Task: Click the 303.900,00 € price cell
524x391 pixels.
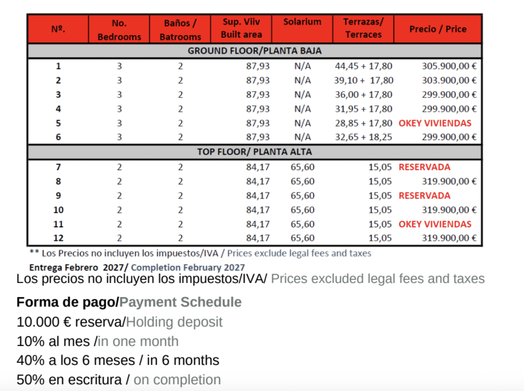Action: [449, 81]
